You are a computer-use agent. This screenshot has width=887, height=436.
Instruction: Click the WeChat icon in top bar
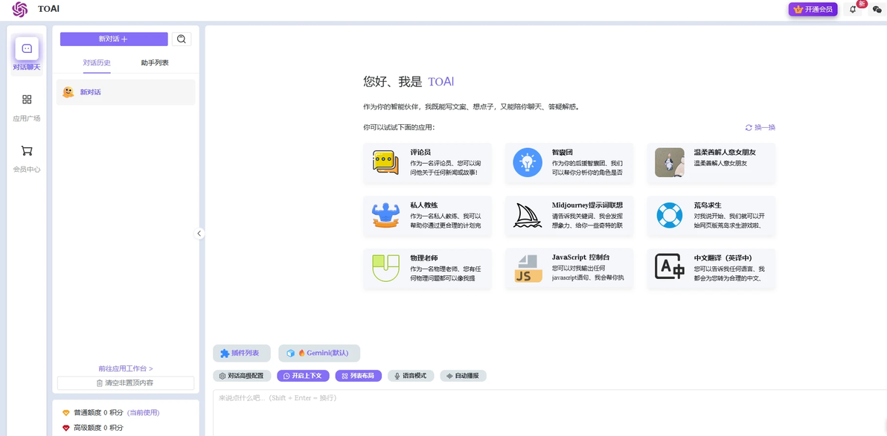(x=877, y=10)
